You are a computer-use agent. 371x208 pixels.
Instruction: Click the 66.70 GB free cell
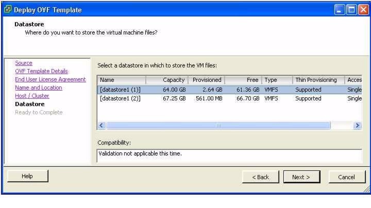[248, 98]
